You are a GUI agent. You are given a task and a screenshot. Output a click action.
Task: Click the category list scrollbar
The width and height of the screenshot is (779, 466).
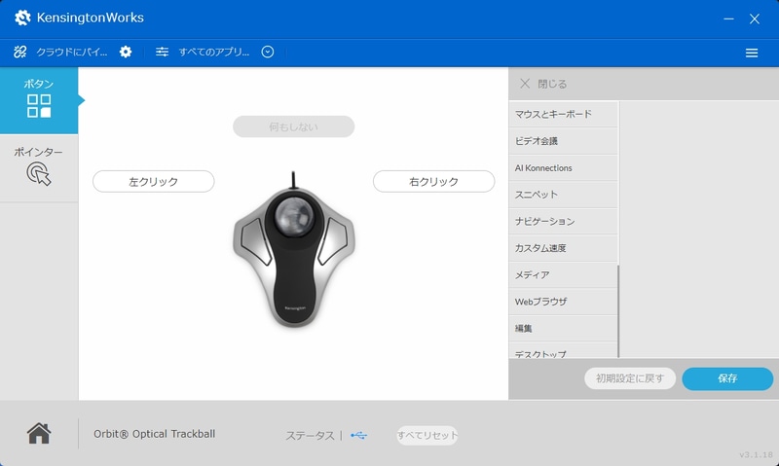pyautogui.click(x=618, y=311)
